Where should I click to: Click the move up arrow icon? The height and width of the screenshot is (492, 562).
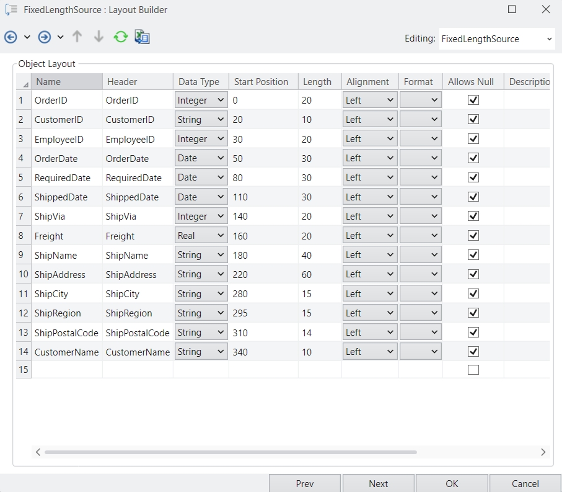(x=77, y=37)
